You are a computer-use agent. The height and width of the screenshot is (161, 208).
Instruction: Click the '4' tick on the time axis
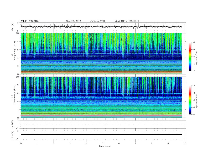click(86, 143)
